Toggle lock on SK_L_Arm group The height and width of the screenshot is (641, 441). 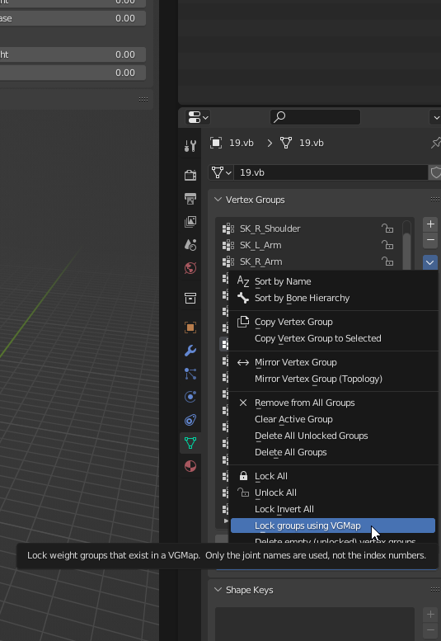(387, 245)
